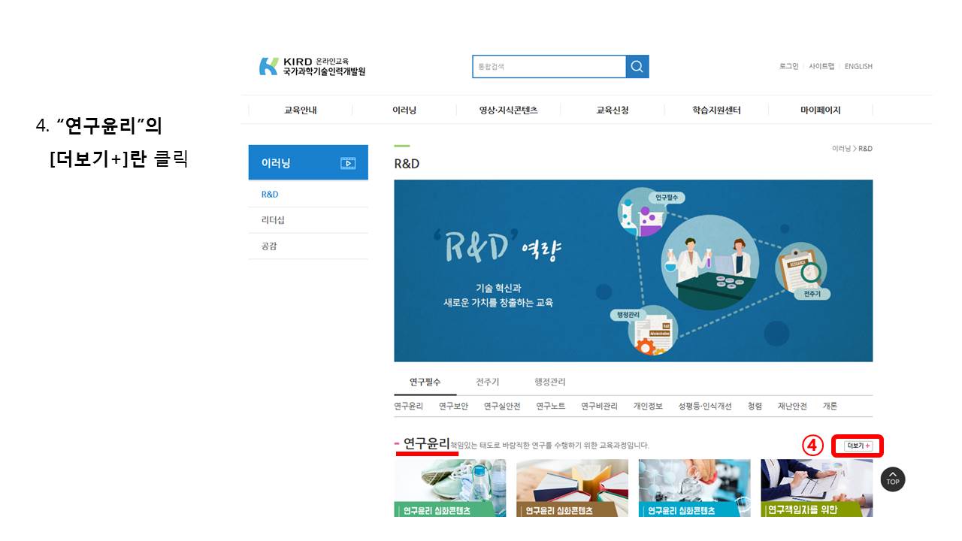Click 더보기+ next to 연구윤리

pos(858,446)
